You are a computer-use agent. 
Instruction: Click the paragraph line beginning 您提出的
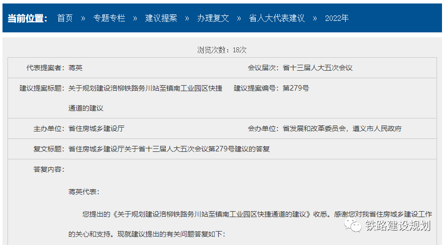257,214
